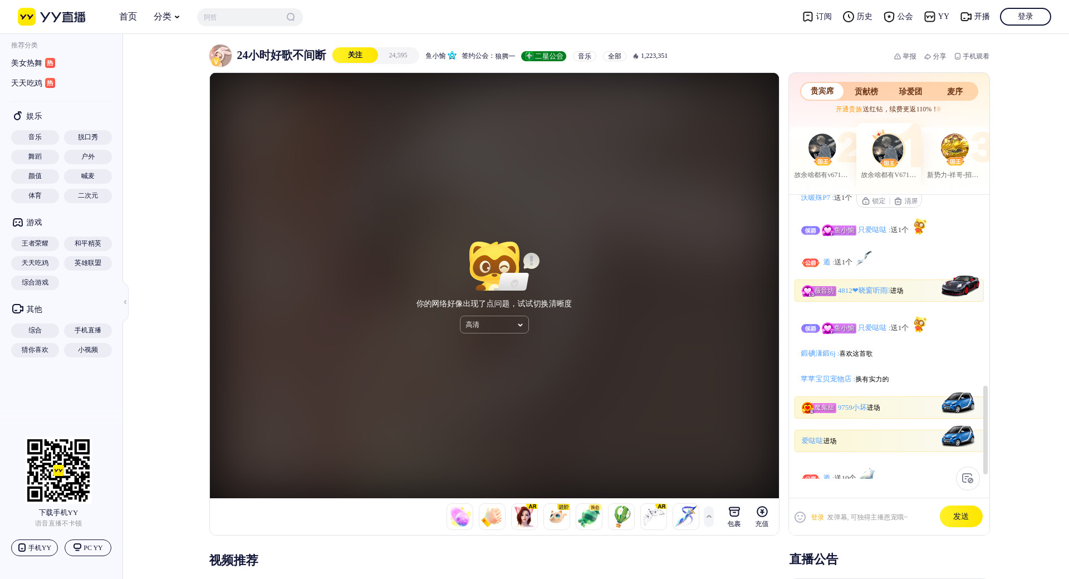Click 锁定 lock chat icon
This screenshot has height=579, width=1069.
pyautogui.click(x=866, y=202)
